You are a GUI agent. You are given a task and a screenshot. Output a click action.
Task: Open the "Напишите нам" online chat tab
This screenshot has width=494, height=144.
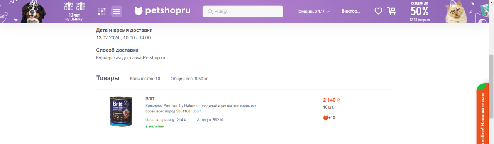[x=483, y=114]
